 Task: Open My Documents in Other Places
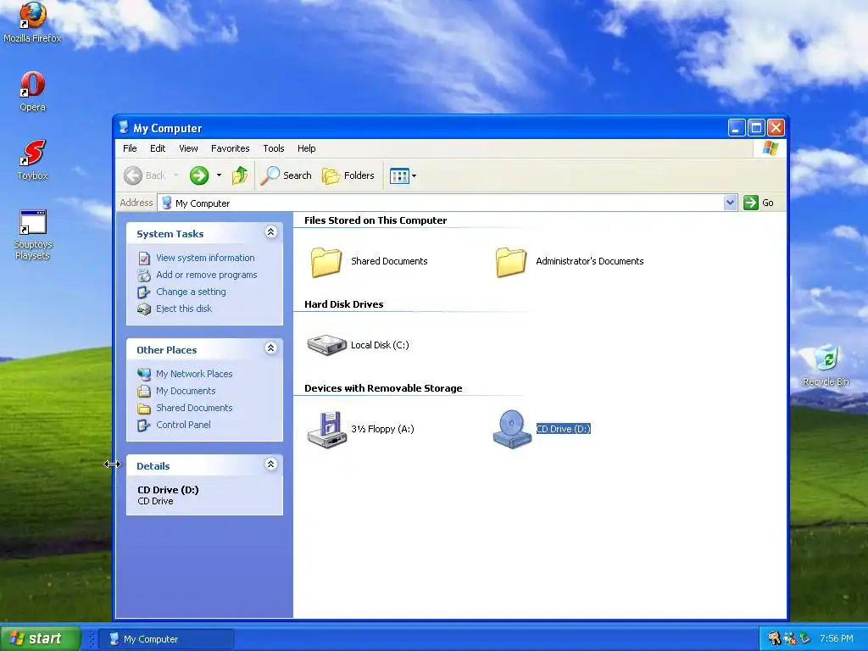click(186, 391)
